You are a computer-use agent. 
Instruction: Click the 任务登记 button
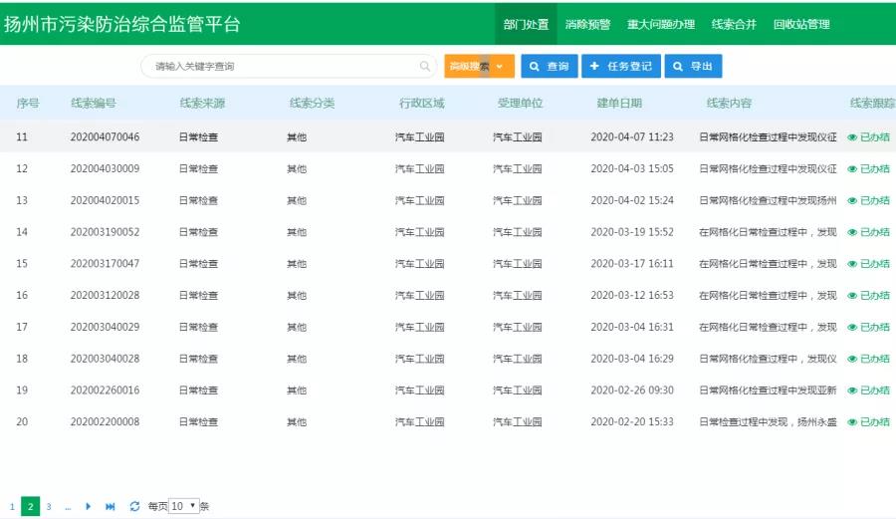tap(620, 67)
